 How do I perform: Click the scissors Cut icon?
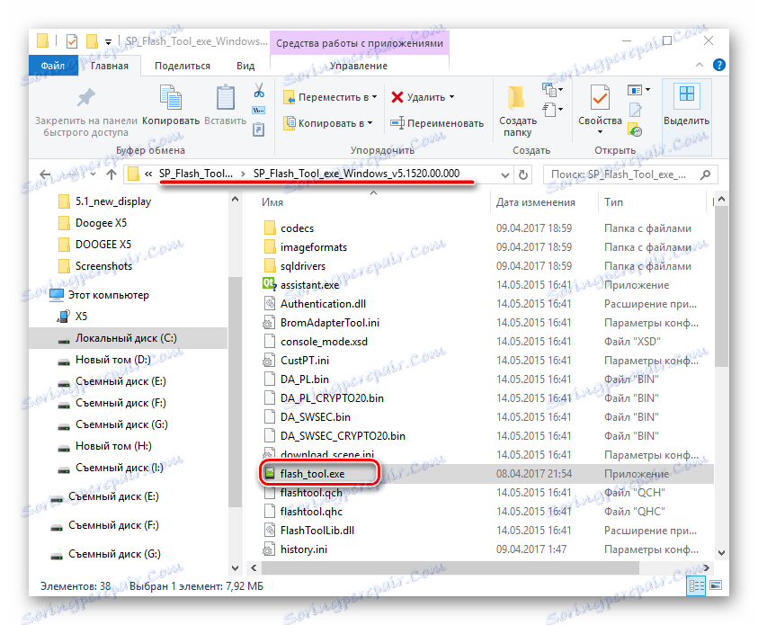(259, 90)
